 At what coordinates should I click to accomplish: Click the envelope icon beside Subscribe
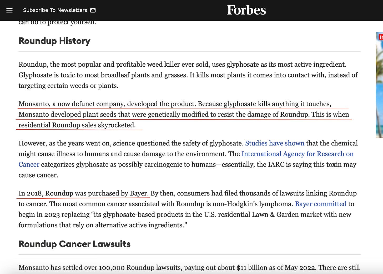coord(93,10)
